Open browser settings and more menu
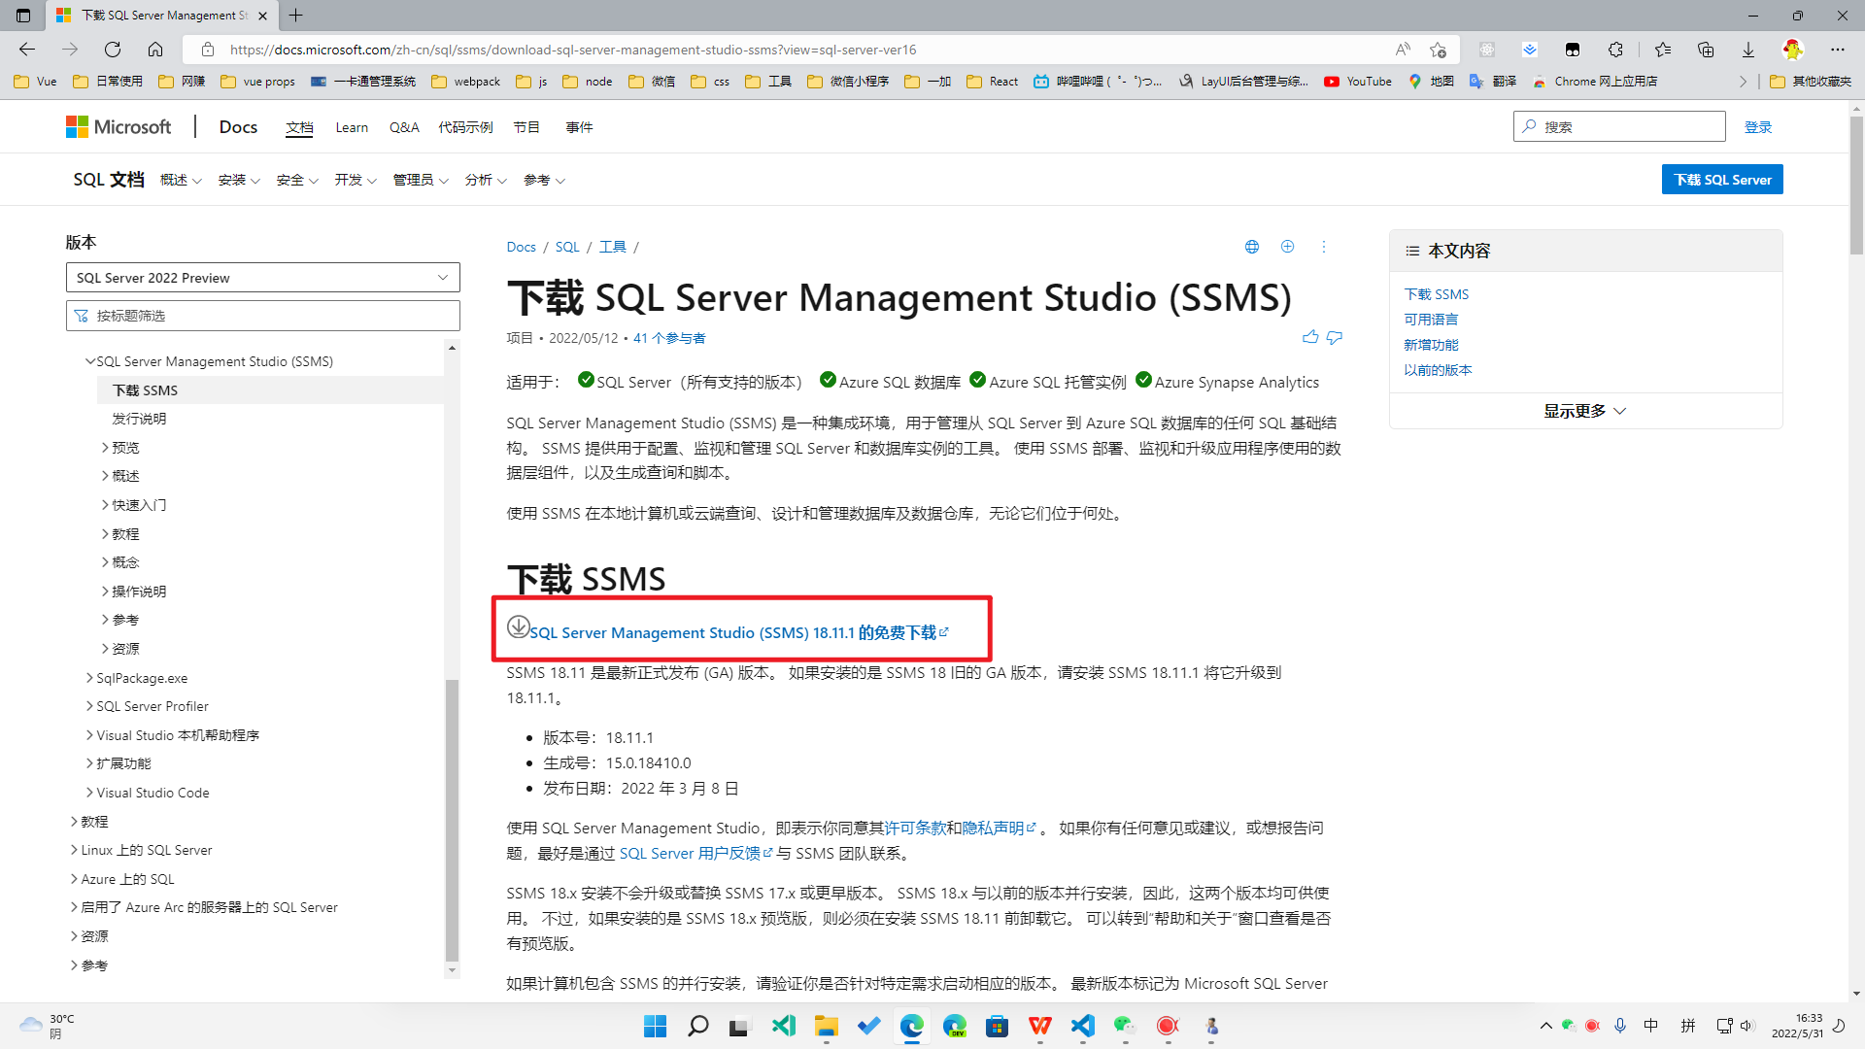Screen dimensions: 1865x1049 tap(1838, 50)
